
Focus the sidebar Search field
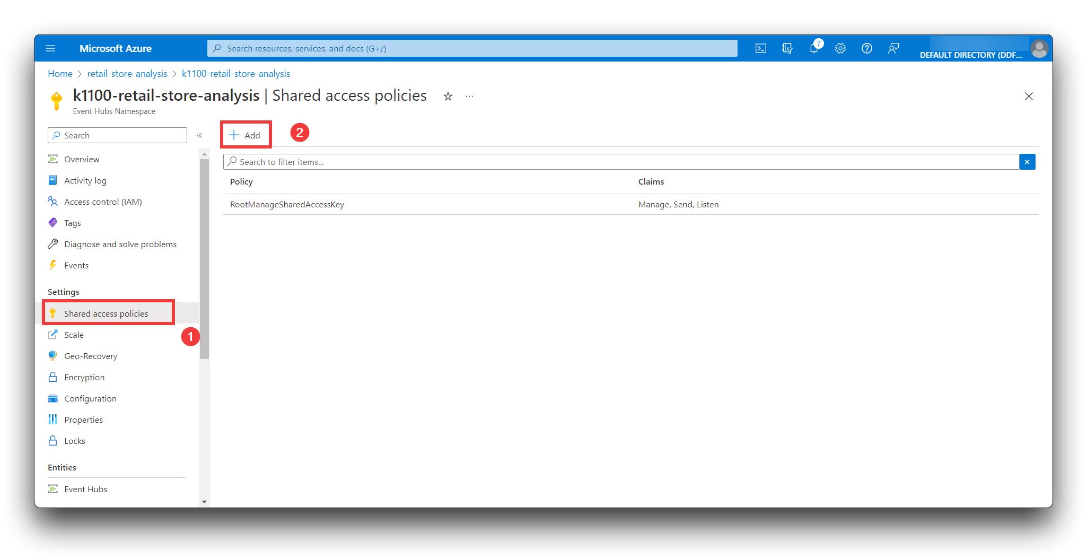(x=117, y=135)
